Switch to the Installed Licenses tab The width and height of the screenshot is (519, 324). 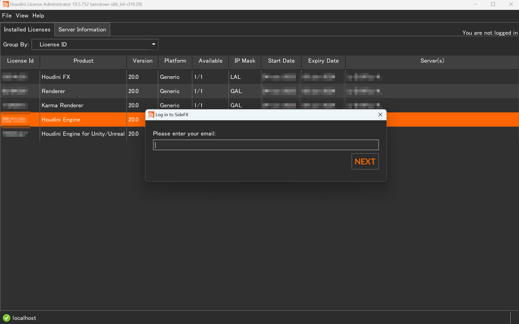coord(27,29)
